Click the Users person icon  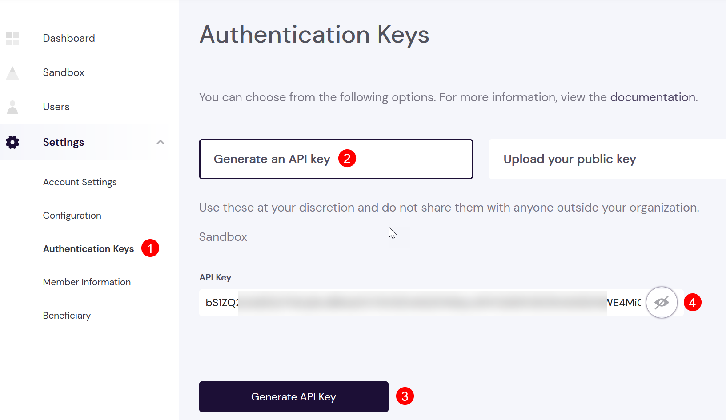(12, 107)
